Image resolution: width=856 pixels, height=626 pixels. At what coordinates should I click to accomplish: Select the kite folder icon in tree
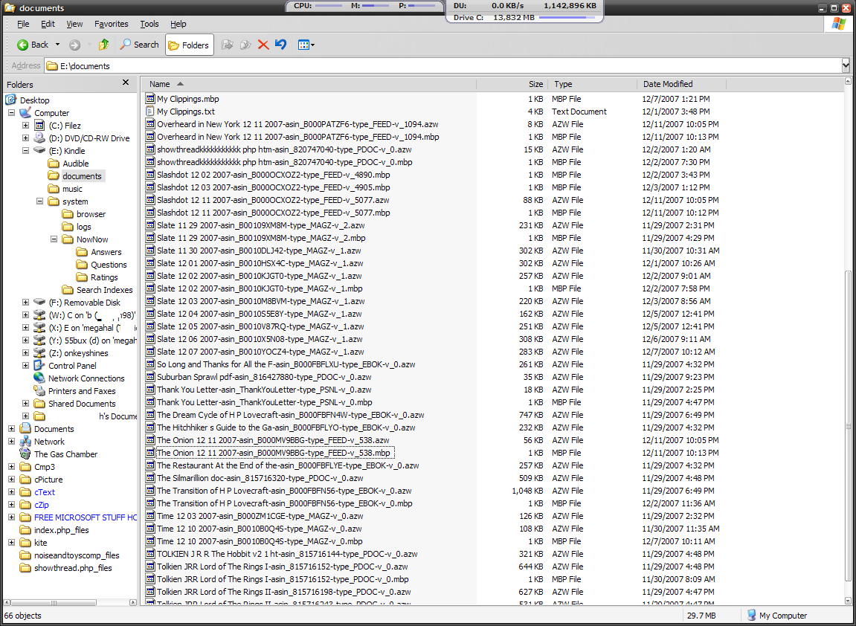point(25,543)
